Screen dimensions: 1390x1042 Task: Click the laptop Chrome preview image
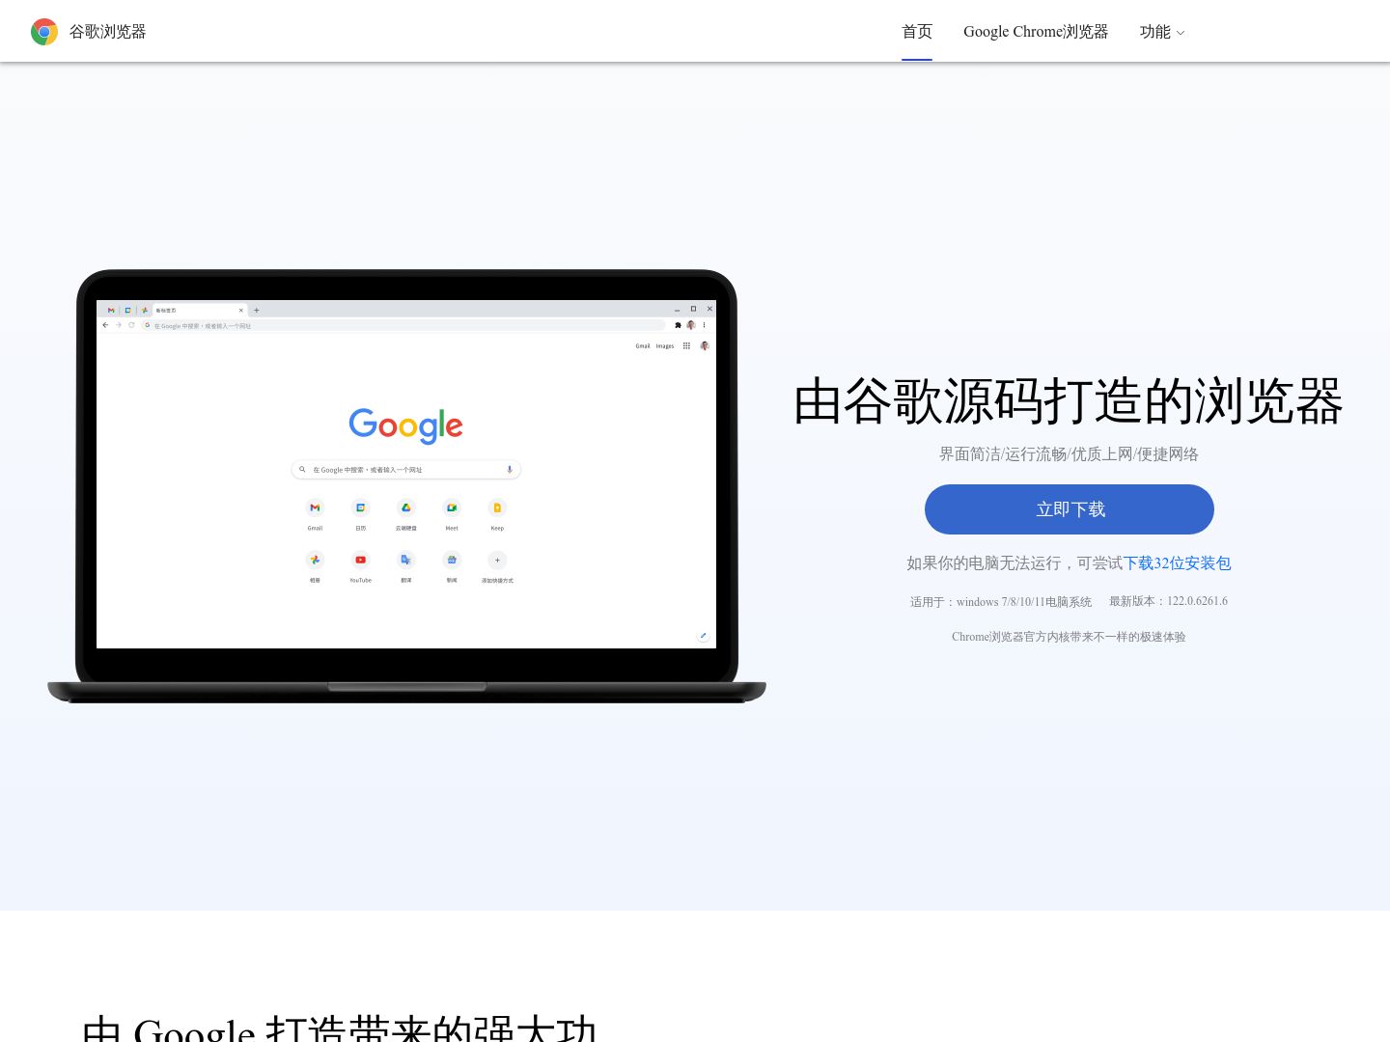(x=406, y=486)
